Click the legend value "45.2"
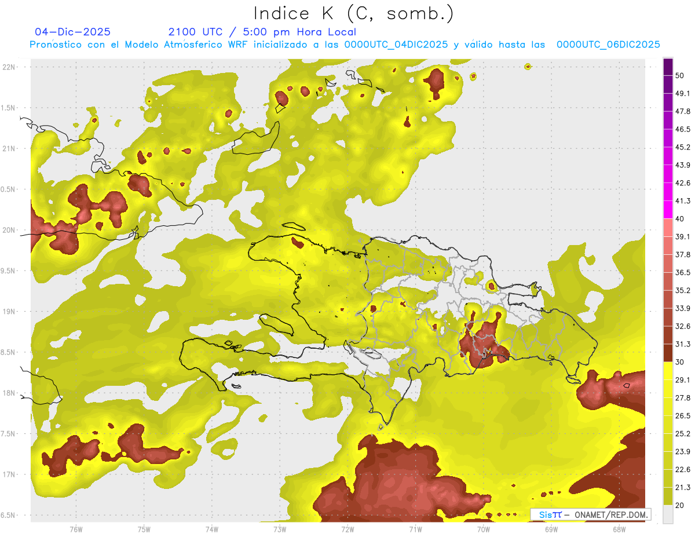Screen dimensions: 695x537 coord(683,147)
